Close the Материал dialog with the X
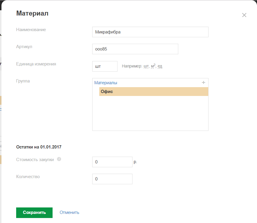Viewport: 257px width, 223px height. coord(244,15)
